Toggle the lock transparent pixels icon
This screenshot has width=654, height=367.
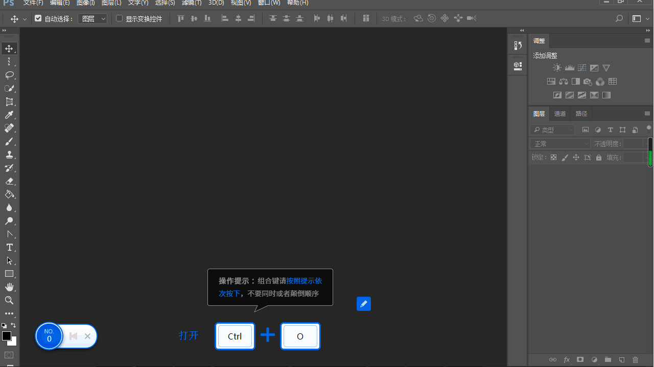pos(553,157)
